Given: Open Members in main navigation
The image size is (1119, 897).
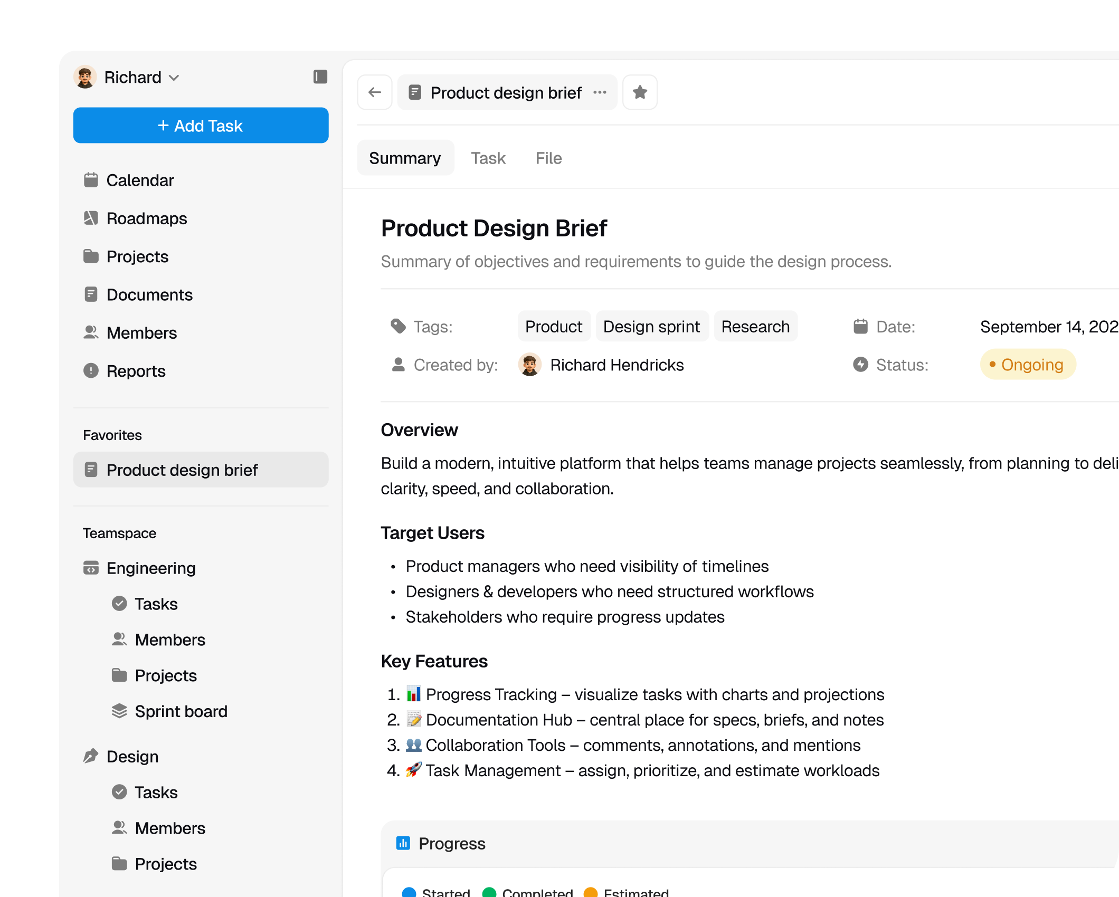Looking at the screenshot, I should (141, 333).
